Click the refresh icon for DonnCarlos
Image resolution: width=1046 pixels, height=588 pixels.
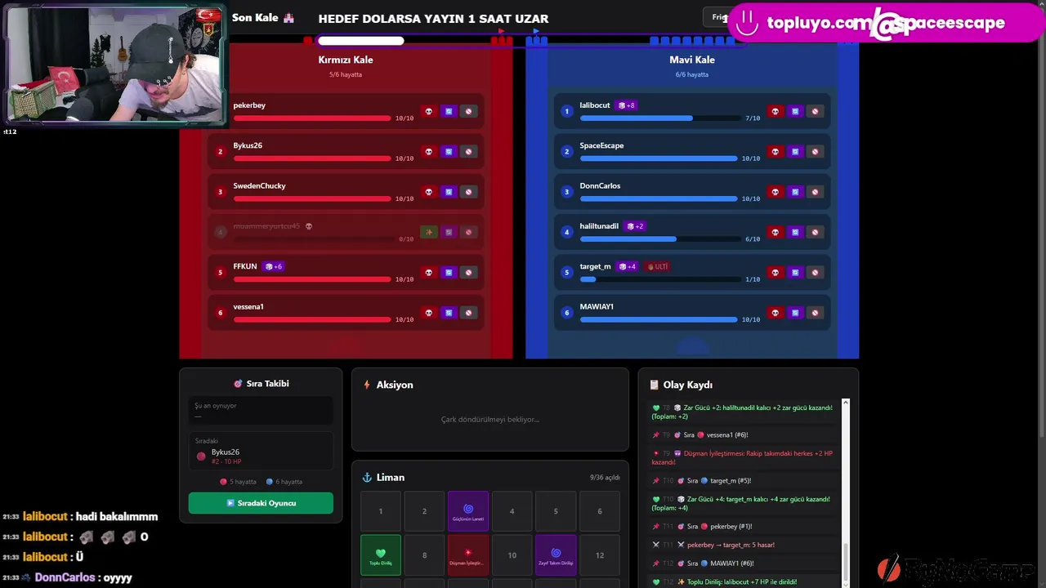pyautogui.click(x=795, y=192)
